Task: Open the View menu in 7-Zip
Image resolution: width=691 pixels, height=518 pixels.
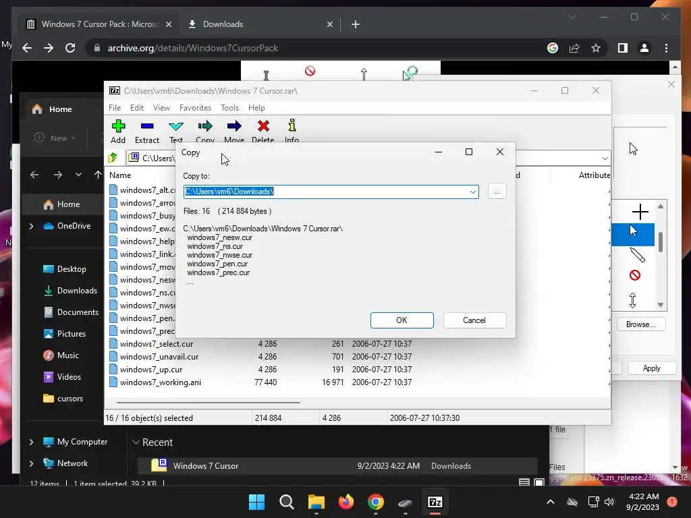Action: (161, 107)
